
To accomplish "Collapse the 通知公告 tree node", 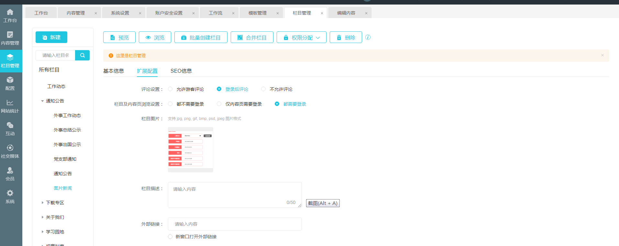I will pyautogui.click(x=42, y=101).
